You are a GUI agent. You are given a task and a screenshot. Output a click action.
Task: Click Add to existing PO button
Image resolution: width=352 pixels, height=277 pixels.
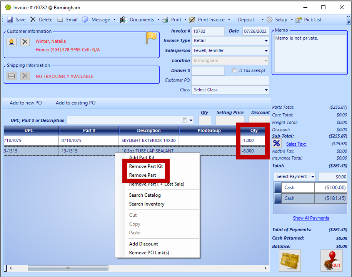click(x=75, y=103)
